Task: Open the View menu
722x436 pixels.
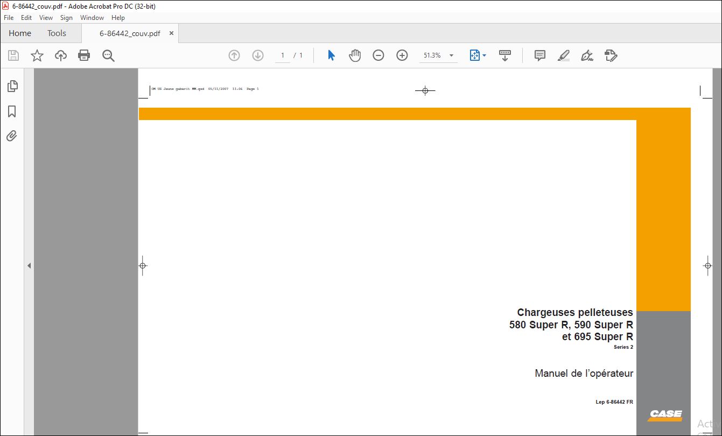Action: (46, 18)
